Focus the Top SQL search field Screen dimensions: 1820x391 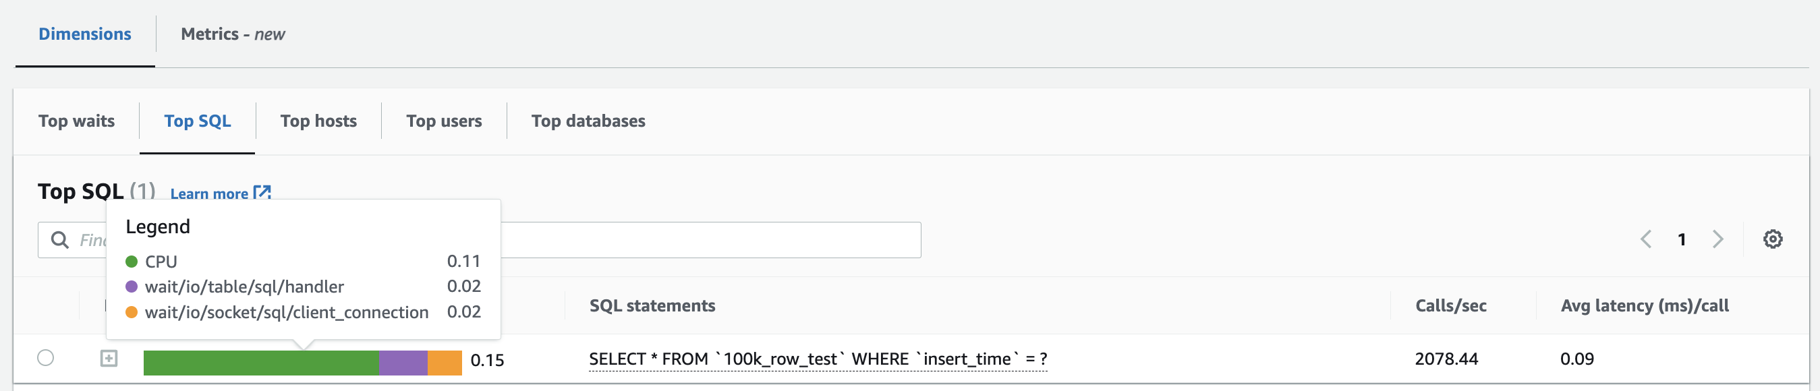tap(706, 240)
